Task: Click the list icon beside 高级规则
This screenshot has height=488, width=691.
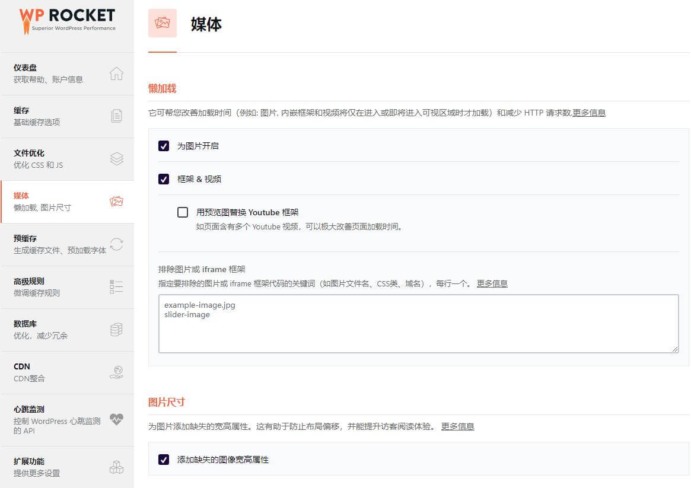Action: [x=117, y=287]
